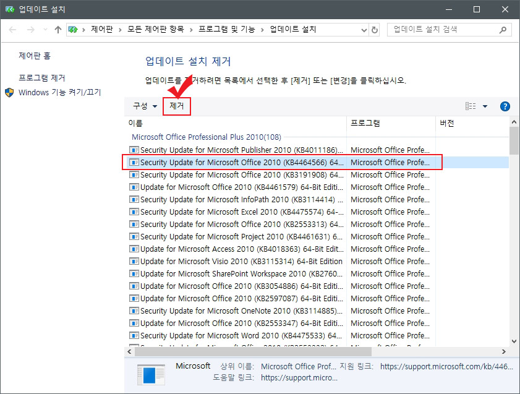Select 프로그램 및 기능 breadcrumb

226,29
